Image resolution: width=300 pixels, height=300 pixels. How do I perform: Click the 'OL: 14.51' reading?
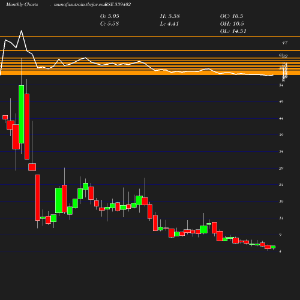click(x=233, y=31)
